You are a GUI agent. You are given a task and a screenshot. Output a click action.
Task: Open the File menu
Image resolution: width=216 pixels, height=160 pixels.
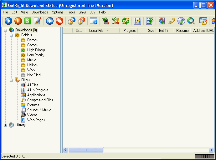[5, 12]
